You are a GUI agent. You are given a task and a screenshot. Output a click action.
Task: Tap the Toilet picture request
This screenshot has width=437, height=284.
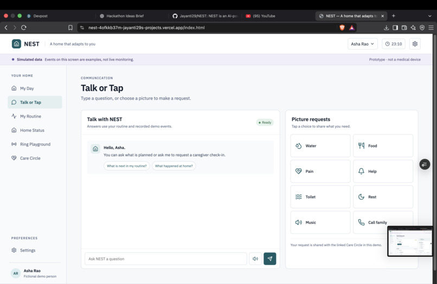point(320,197)
